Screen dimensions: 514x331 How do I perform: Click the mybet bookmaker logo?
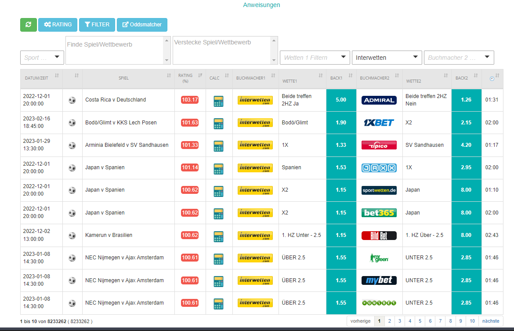pyautogui.click(x=379, y=280)
